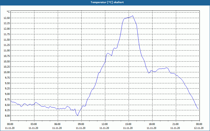Click the 11.11.20 date beneath 18:00
The width and height of the screenshot is (210, 131).
click(151, 128)
